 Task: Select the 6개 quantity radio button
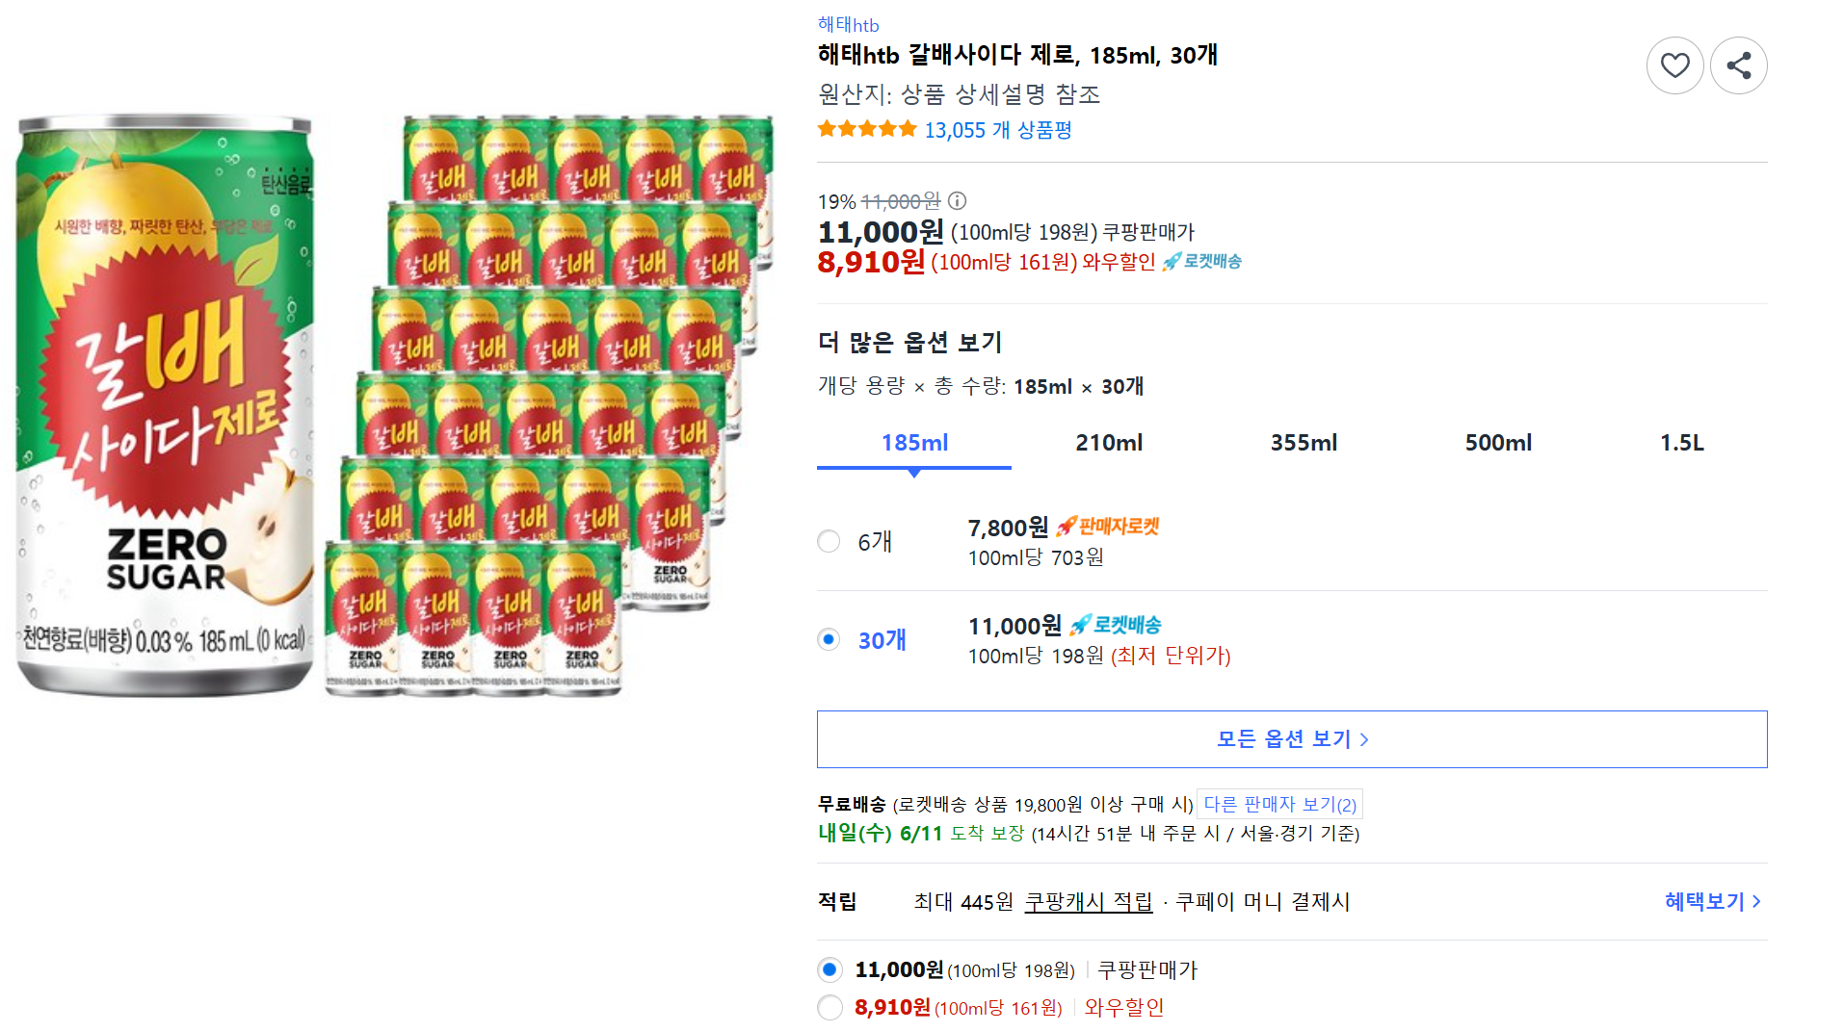[x=829, y=541]
